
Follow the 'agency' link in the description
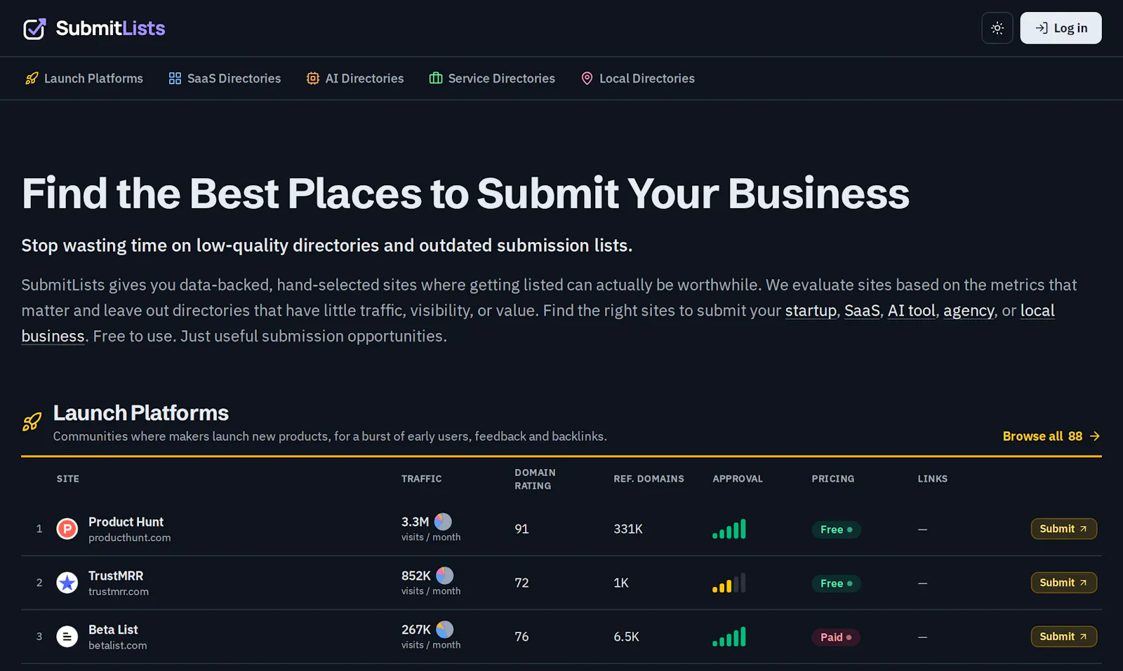tap(969, 311)
